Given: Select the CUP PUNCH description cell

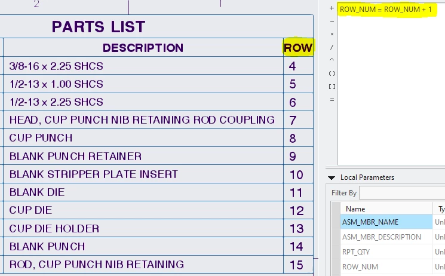Looking at the screenshot, I should coord(143,138).
